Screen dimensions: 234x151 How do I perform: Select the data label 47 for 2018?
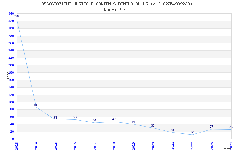(x=114, y=119)
